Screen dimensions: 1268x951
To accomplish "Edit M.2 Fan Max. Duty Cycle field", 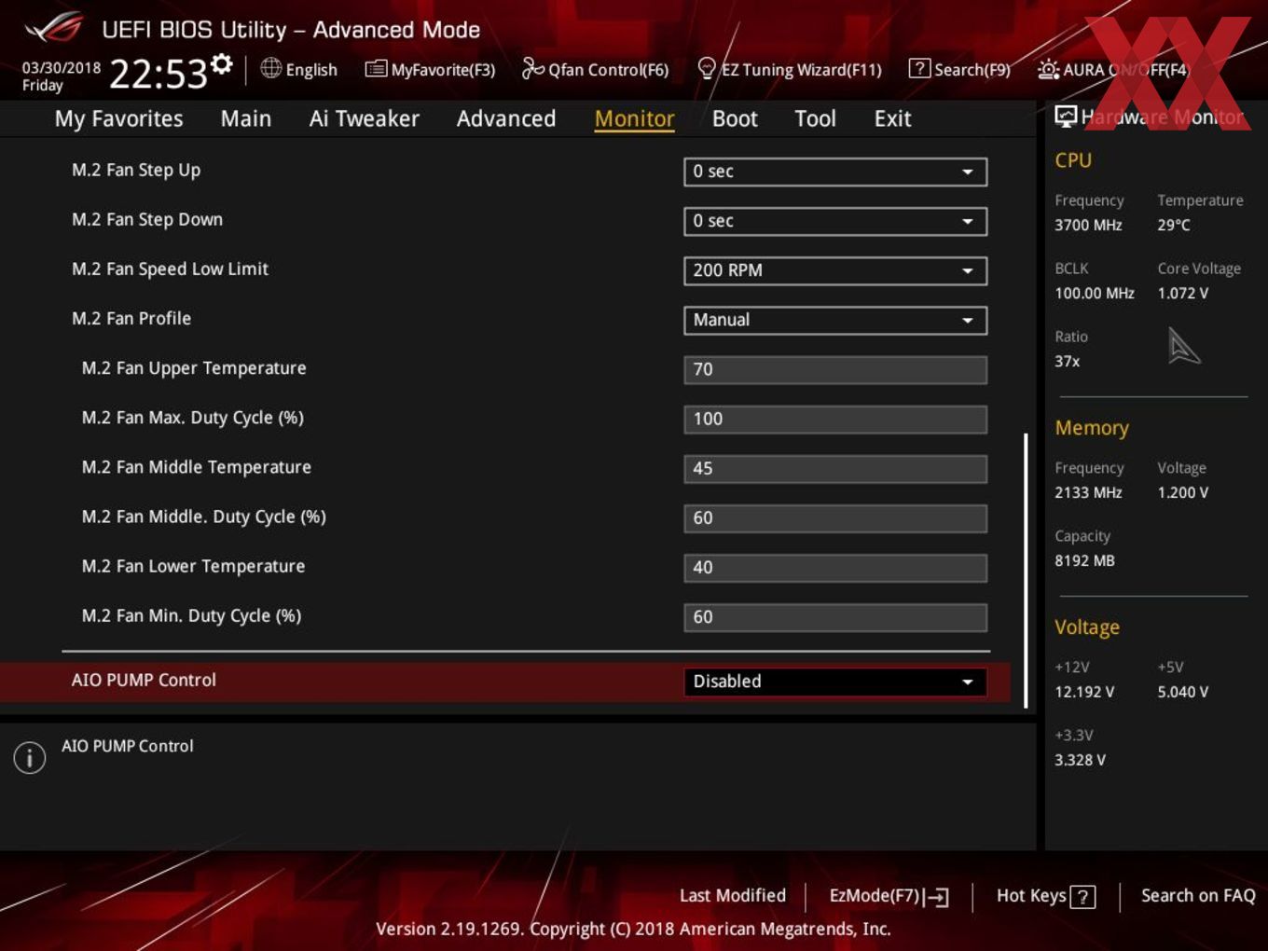I will 835,419.
